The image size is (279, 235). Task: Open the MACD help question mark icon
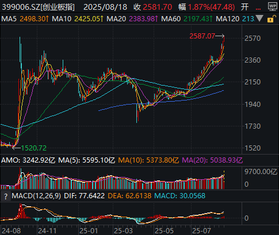[x=6, y=197]
